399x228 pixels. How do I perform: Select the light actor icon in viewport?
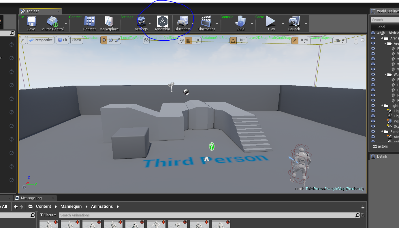[x=172, y=87]
